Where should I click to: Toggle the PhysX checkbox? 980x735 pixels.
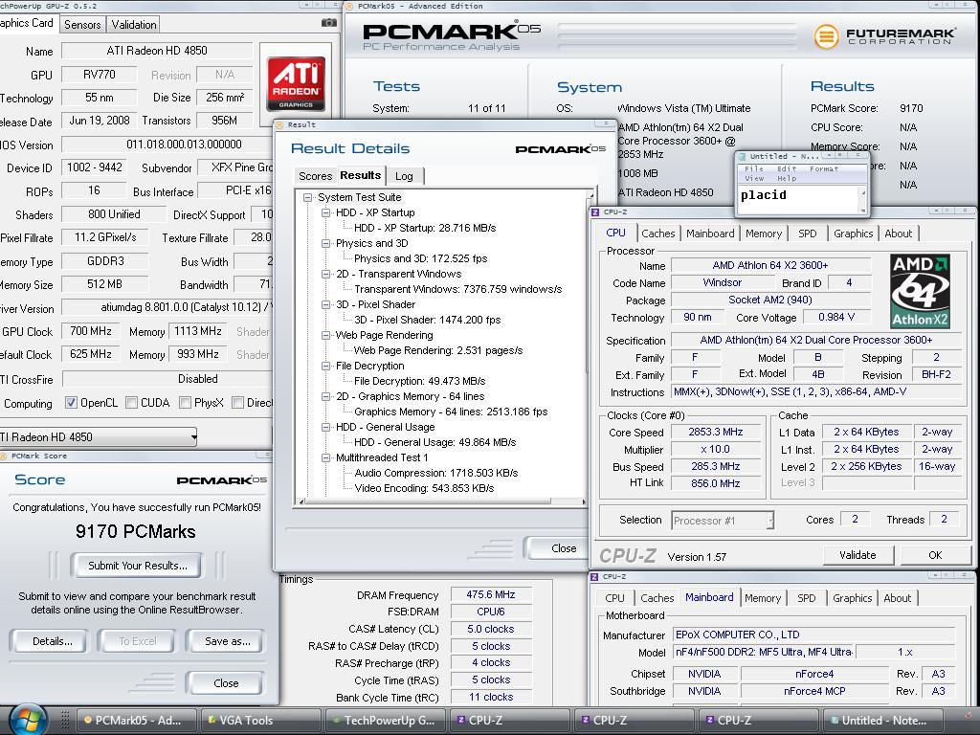pos(185,403)
